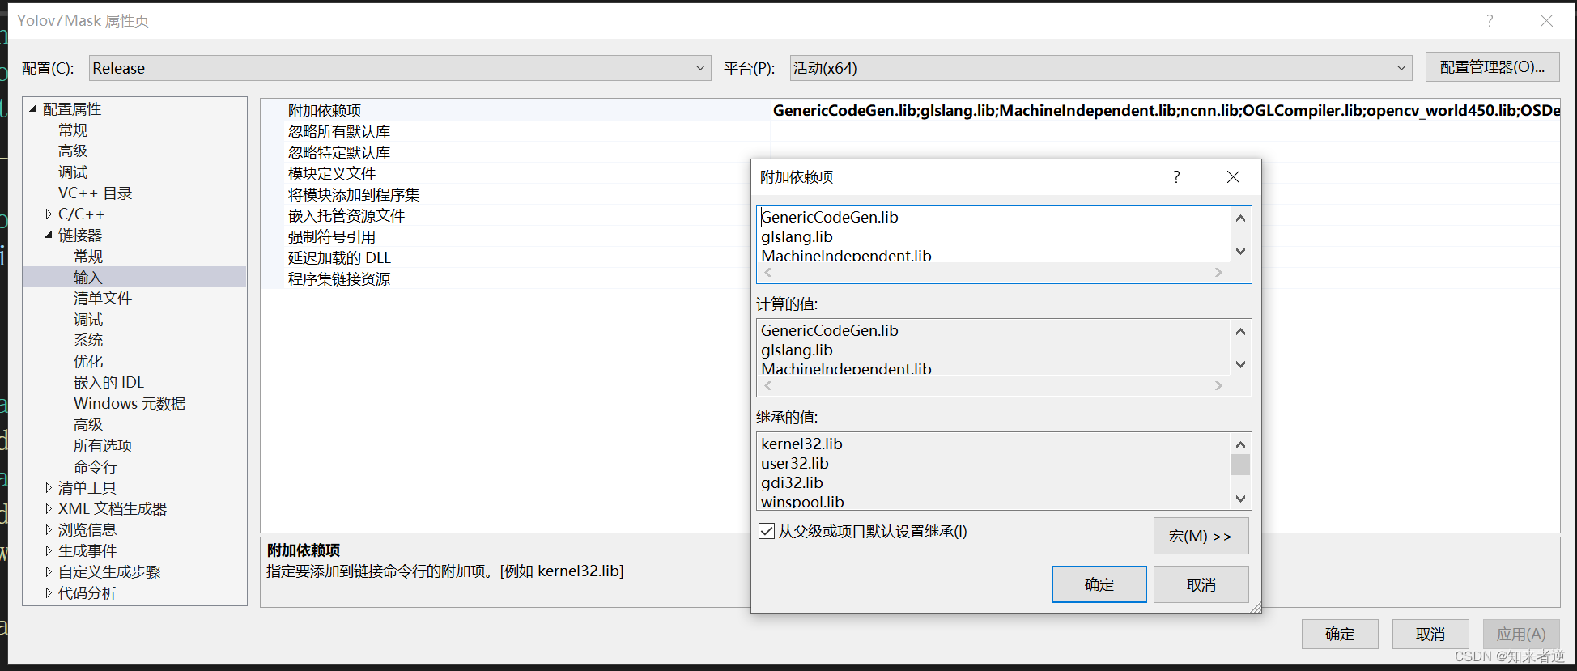This screenshot has height=671, width=1577.
Task: Select Windows 元数据 tree item
Action: tap(130, 404)
